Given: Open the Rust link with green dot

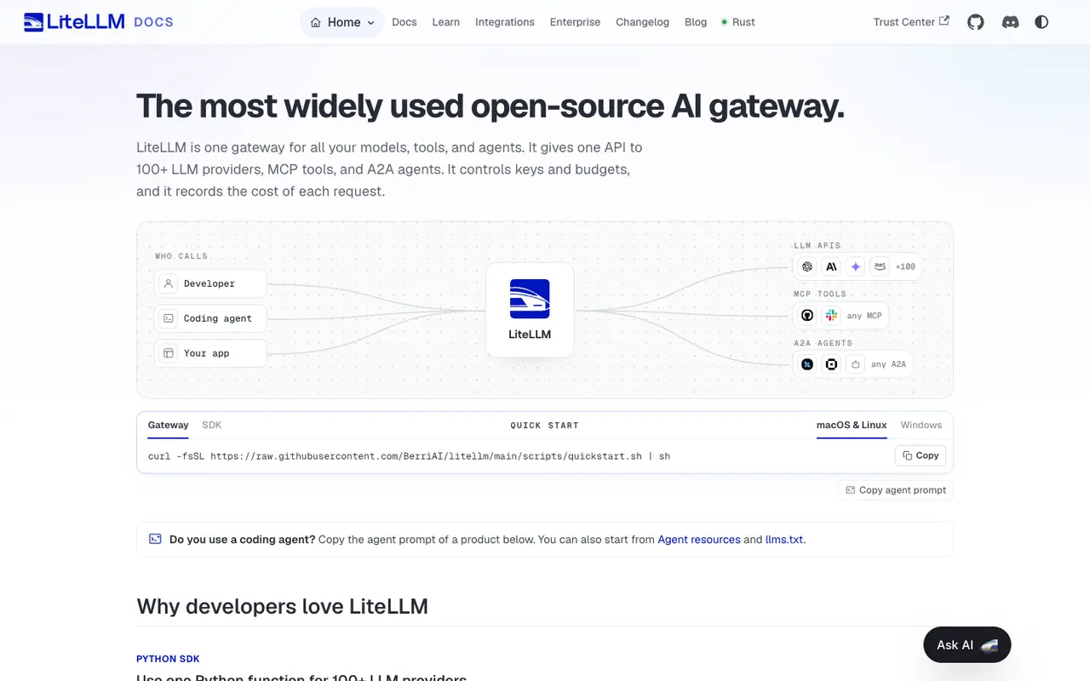Looking at the screenshot, I should (x=738, y=22).
